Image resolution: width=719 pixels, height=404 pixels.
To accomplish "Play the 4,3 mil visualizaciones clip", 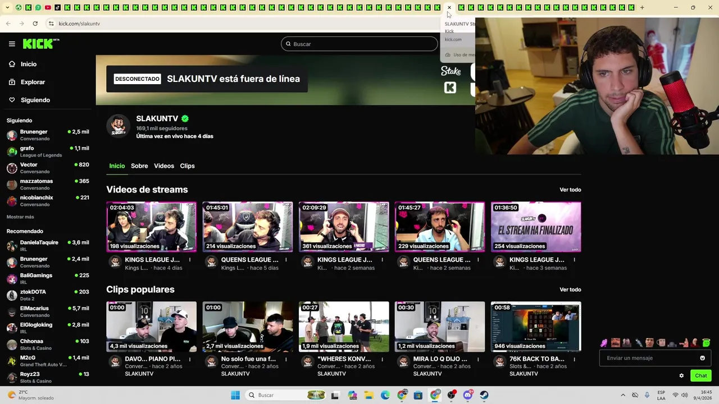I will click(x=152, y=327).
